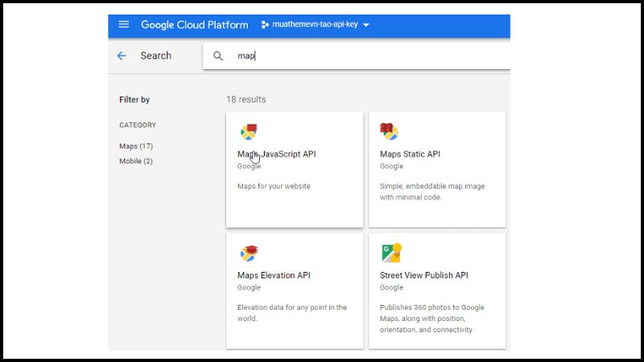The height and width of the screenshot is (362, 644).
Task: Click Google publisher under Maps Elevation API
Action: coord(249,287)
